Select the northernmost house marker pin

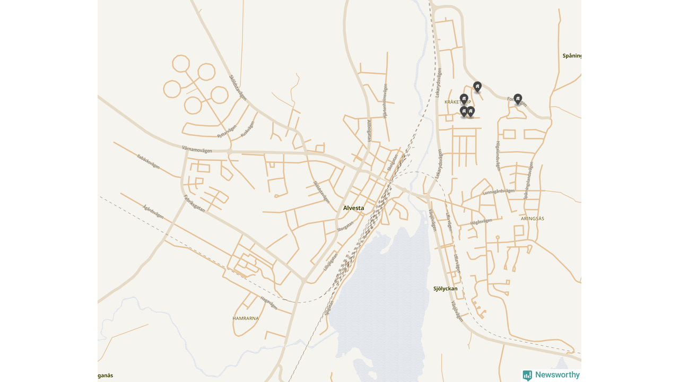(x=477, y=87)
